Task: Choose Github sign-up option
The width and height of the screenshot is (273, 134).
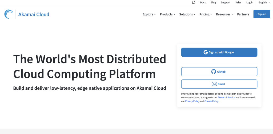Action: click(x=219, y=72)
